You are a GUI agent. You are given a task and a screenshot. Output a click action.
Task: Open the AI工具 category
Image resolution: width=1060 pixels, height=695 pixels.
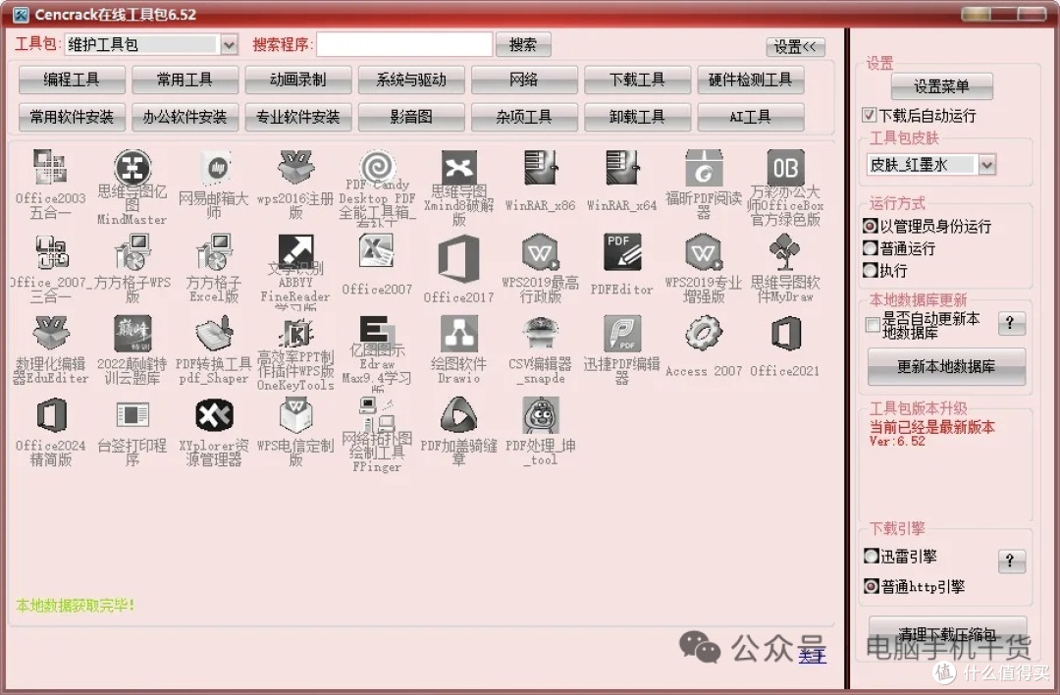coord(751,117)
